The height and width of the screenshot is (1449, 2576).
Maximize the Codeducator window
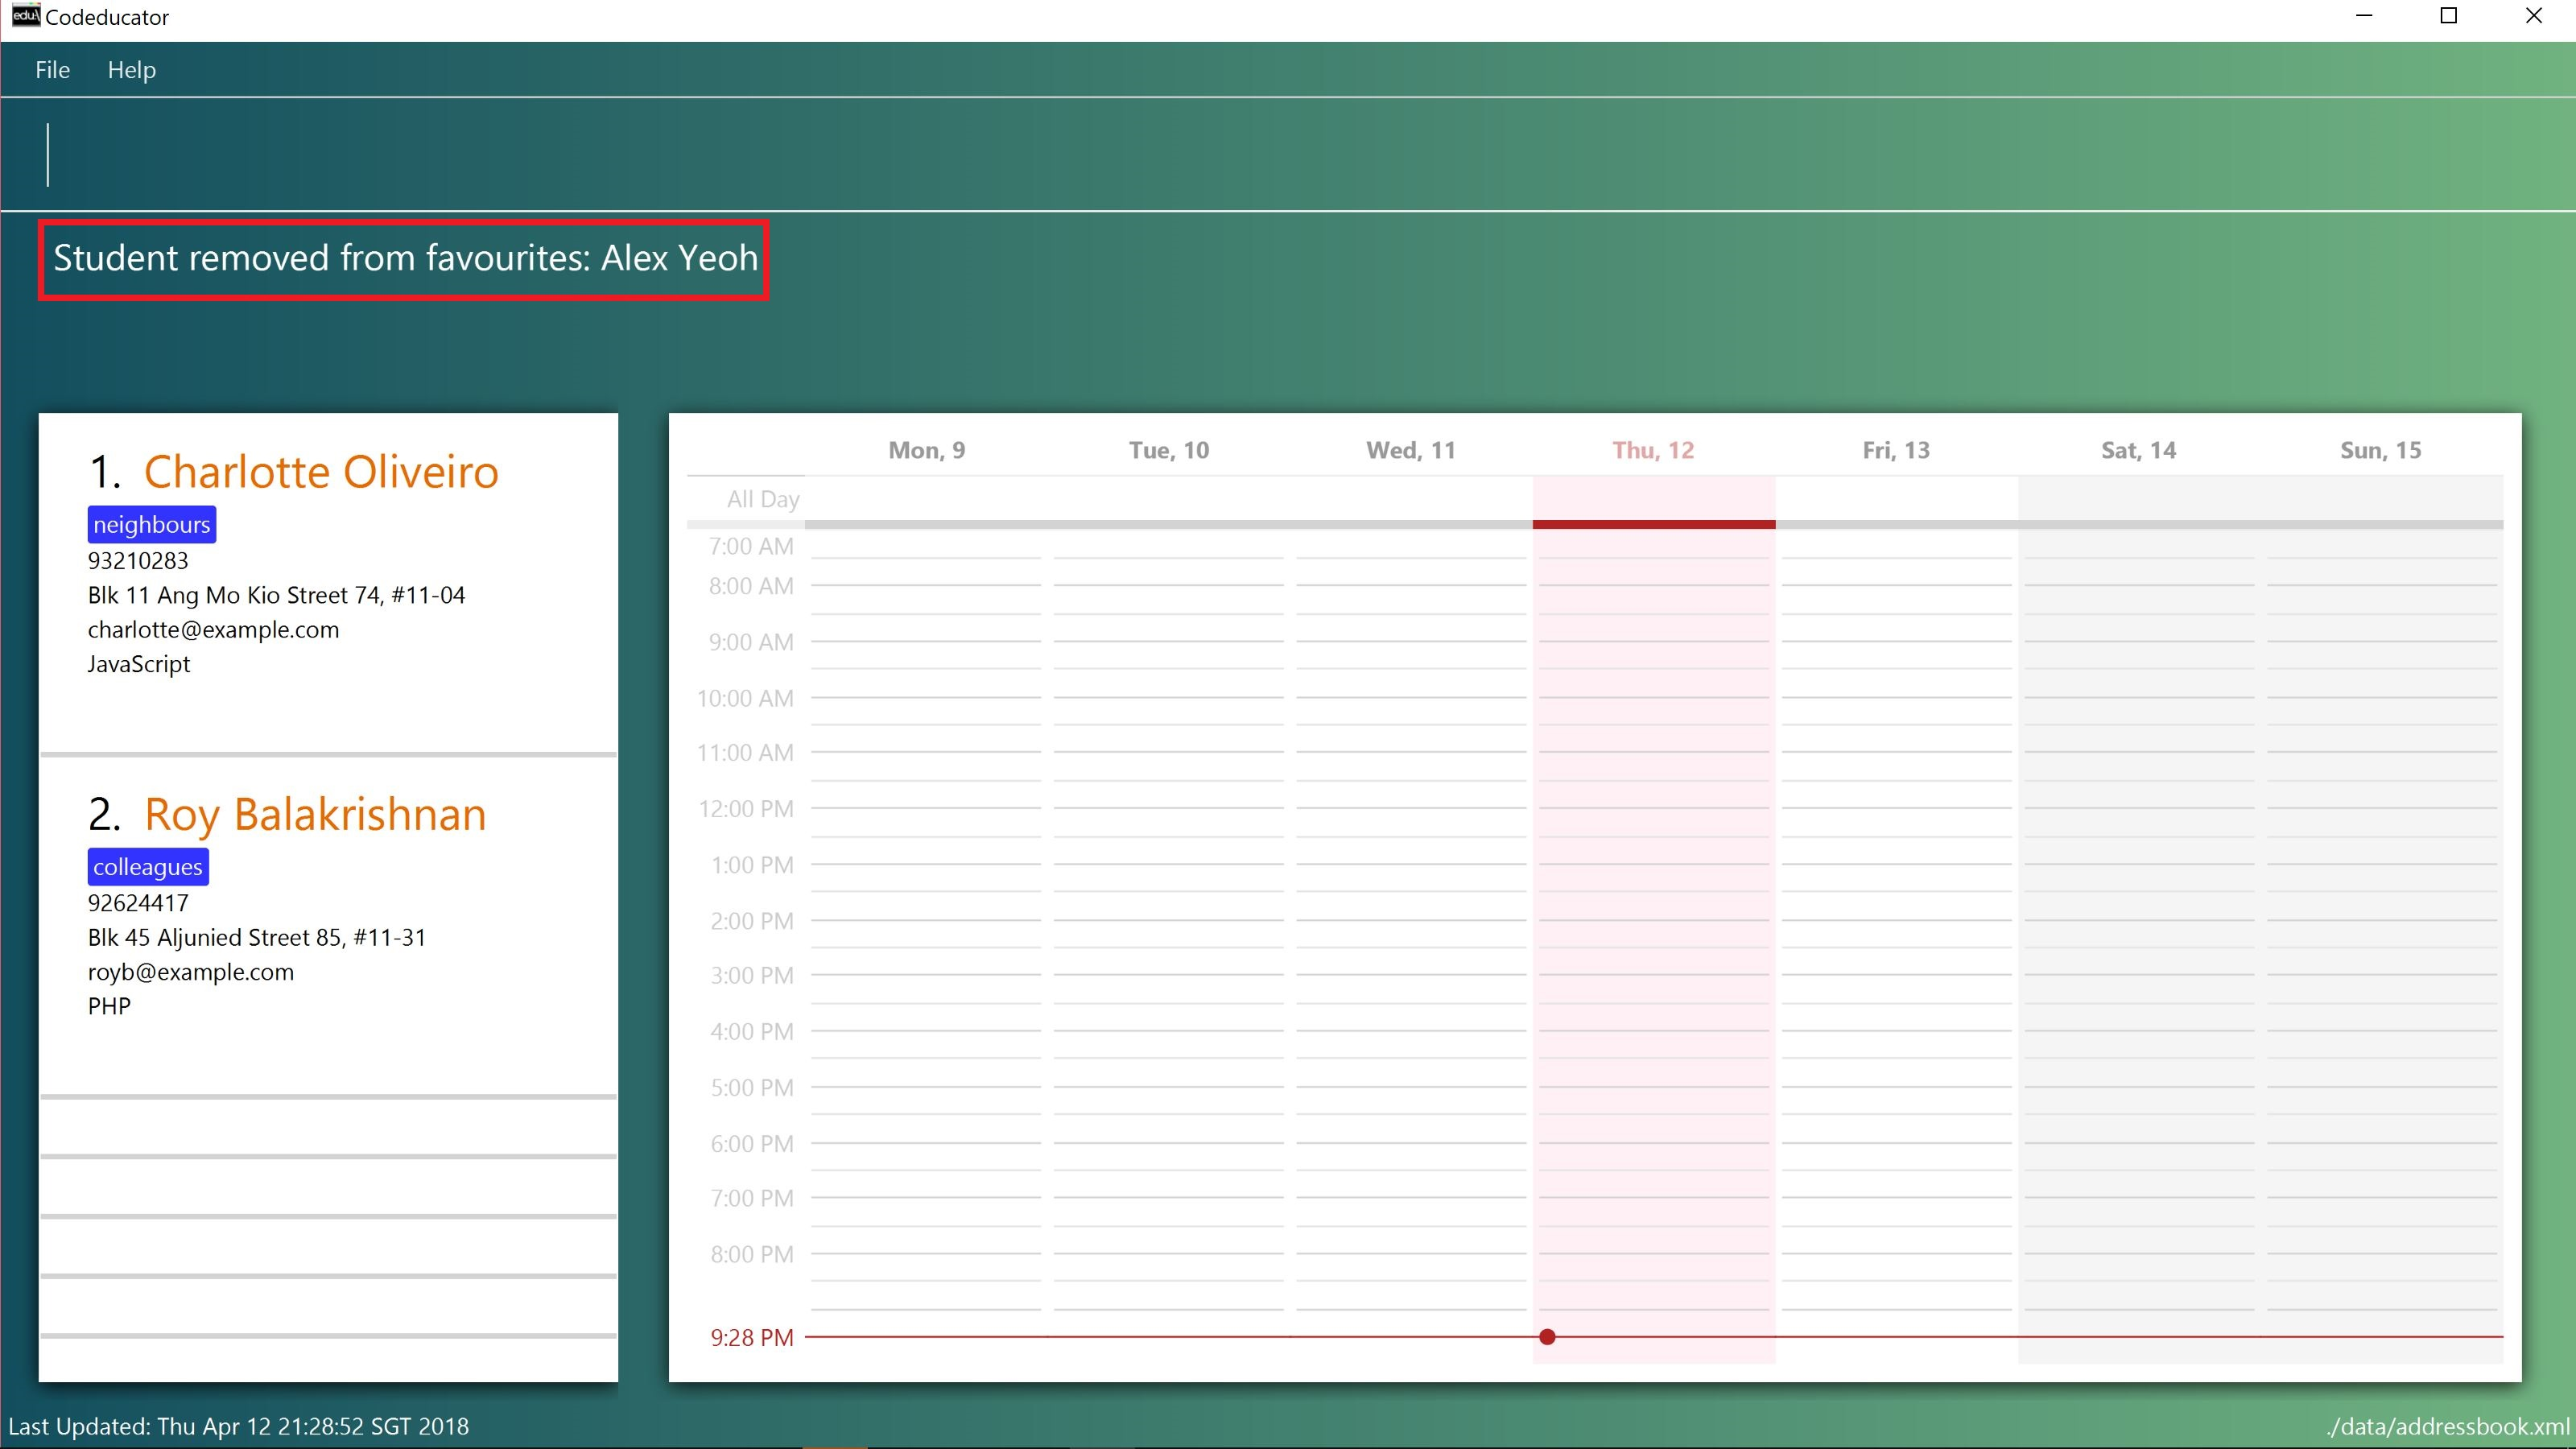[2449, 16]
